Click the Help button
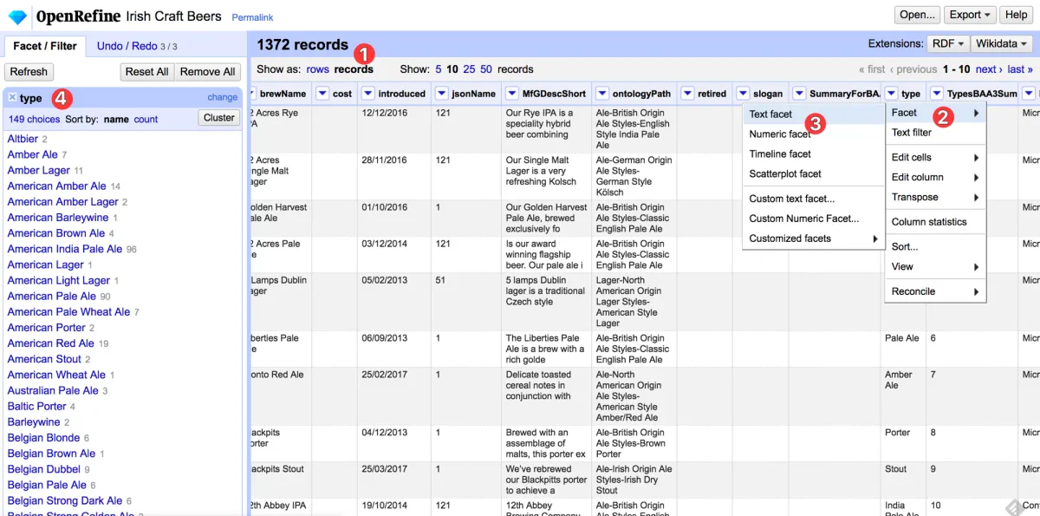 click(1016, 15)
